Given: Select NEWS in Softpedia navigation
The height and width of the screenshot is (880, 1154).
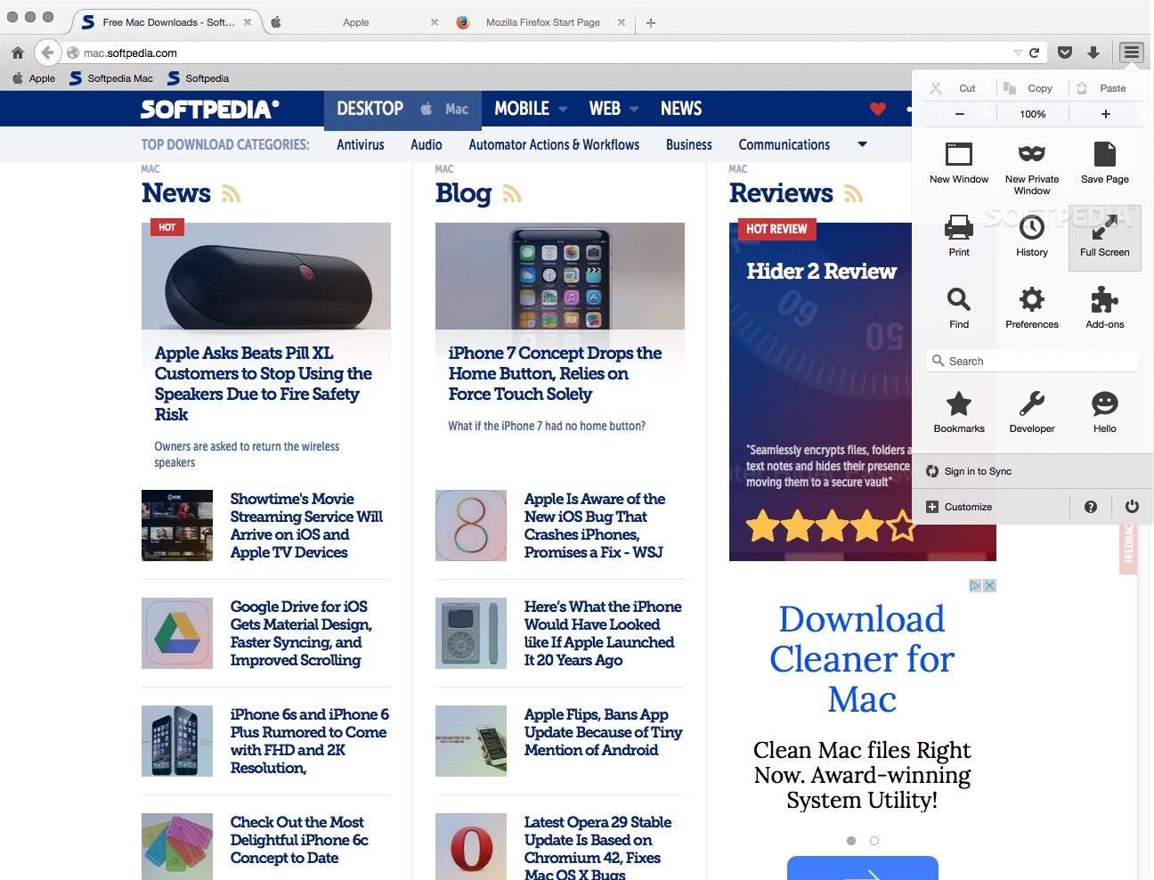Looking at the screenshot, I should point(681,109).
